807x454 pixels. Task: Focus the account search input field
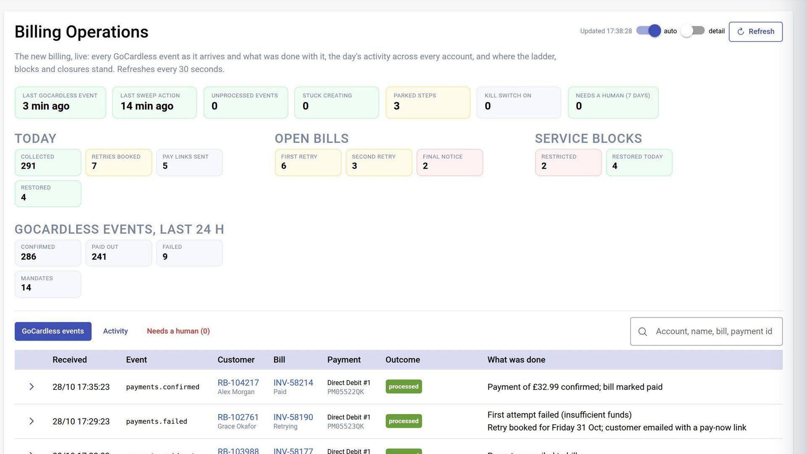[706, 332]
